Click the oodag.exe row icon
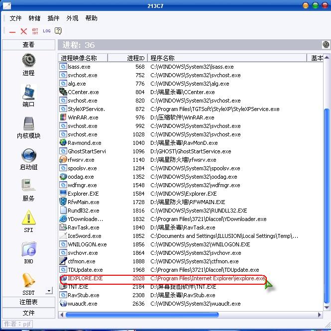 [x=63, y=176]
